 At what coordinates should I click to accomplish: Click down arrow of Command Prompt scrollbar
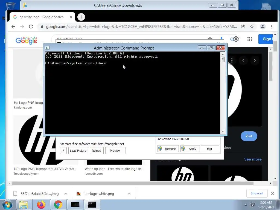point(223,132)
